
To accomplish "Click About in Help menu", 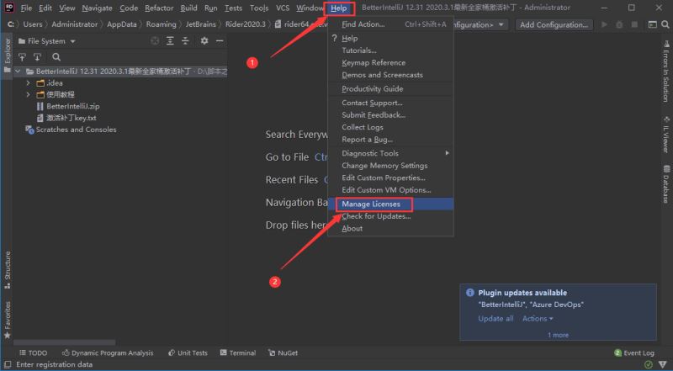I will click(390, 229).
